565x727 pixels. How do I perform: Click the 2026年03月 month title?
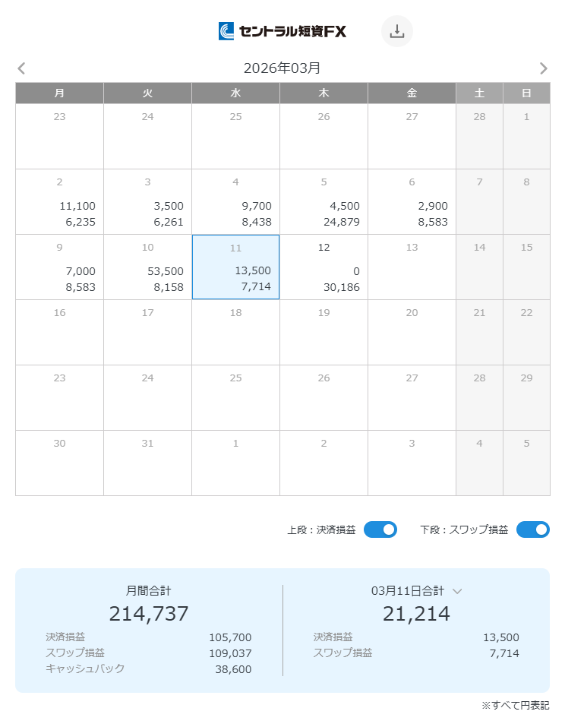(x=282, y=68)
